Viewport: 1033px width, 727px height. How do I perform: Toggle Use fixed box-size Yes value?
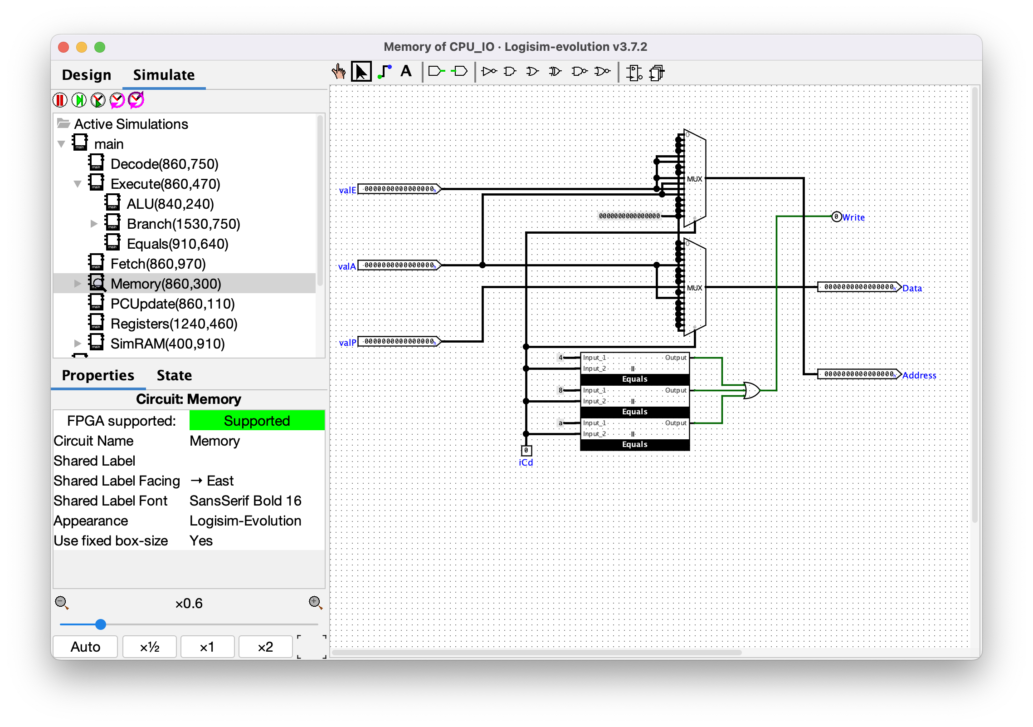[x=201, y=540]
